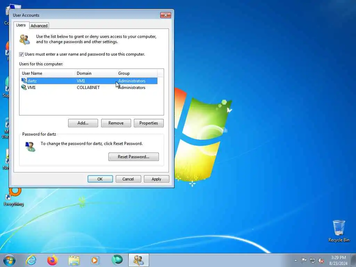The height and width of the screenshot is (267, 356).
Task: Open the Windows Start menu
Action: pyautogui.click(x=9, y=260)
